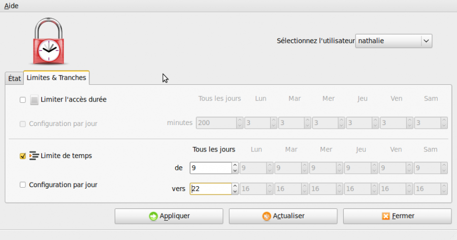
Task: Open the user selection dropdown showing nathalie
Action: point(394,41)
